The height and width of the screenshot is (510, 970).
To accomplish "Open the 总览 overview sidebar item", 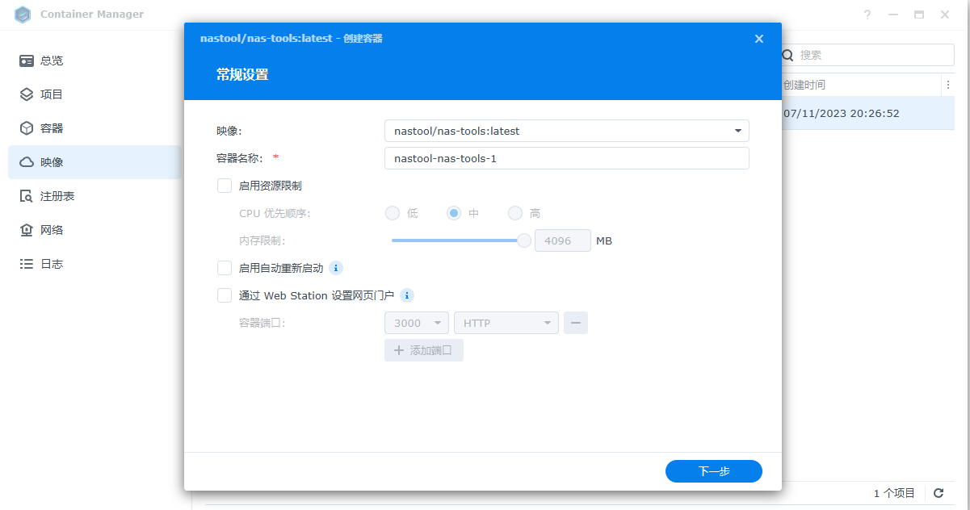I will coord(95,61).
